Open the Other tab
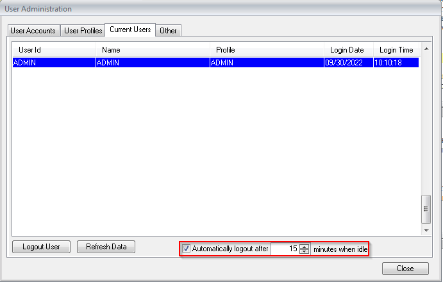This screenshot has height=282, width=443. (169, 31)
